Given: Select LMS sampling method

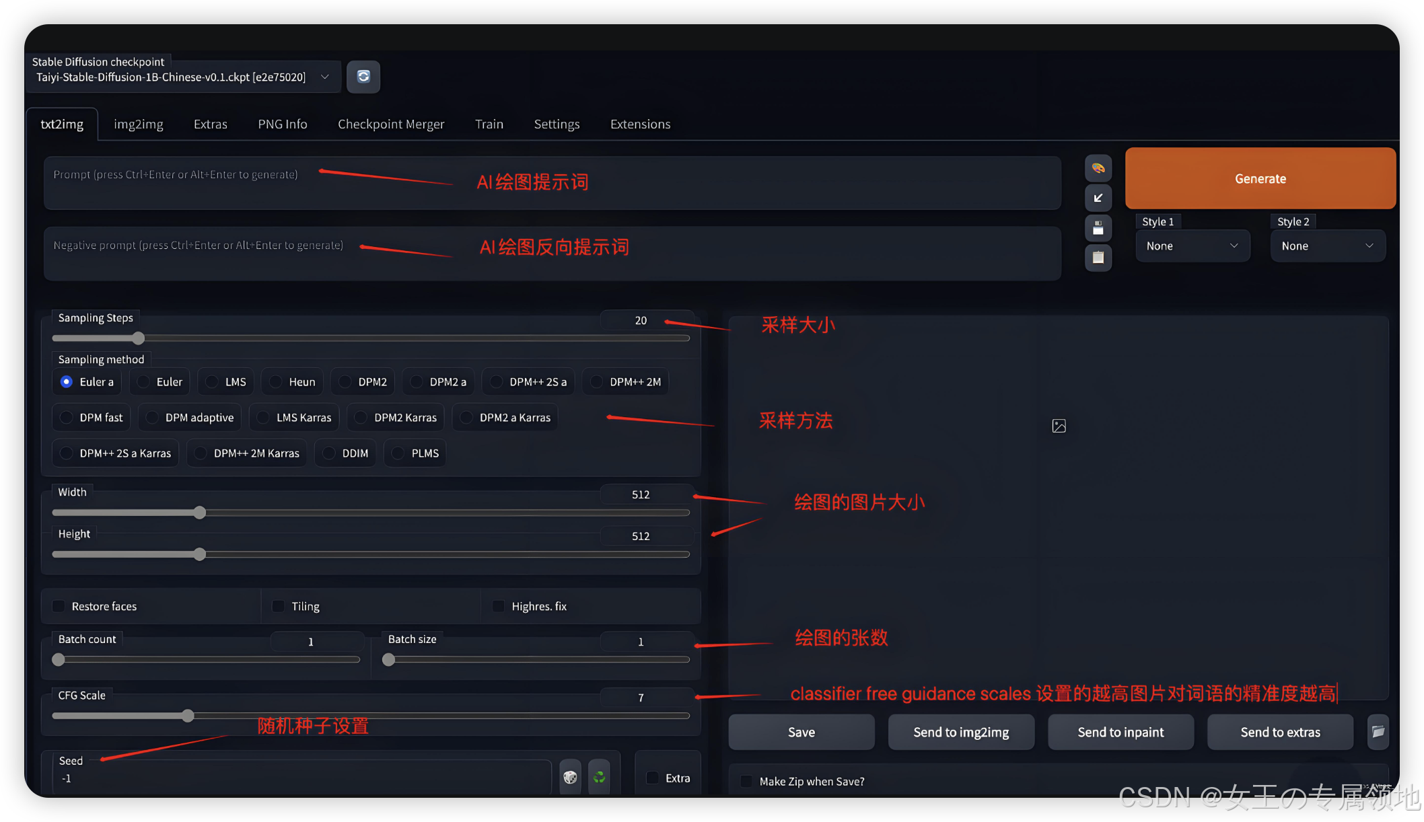Looking at the screenshot, I should click(226, 382).
